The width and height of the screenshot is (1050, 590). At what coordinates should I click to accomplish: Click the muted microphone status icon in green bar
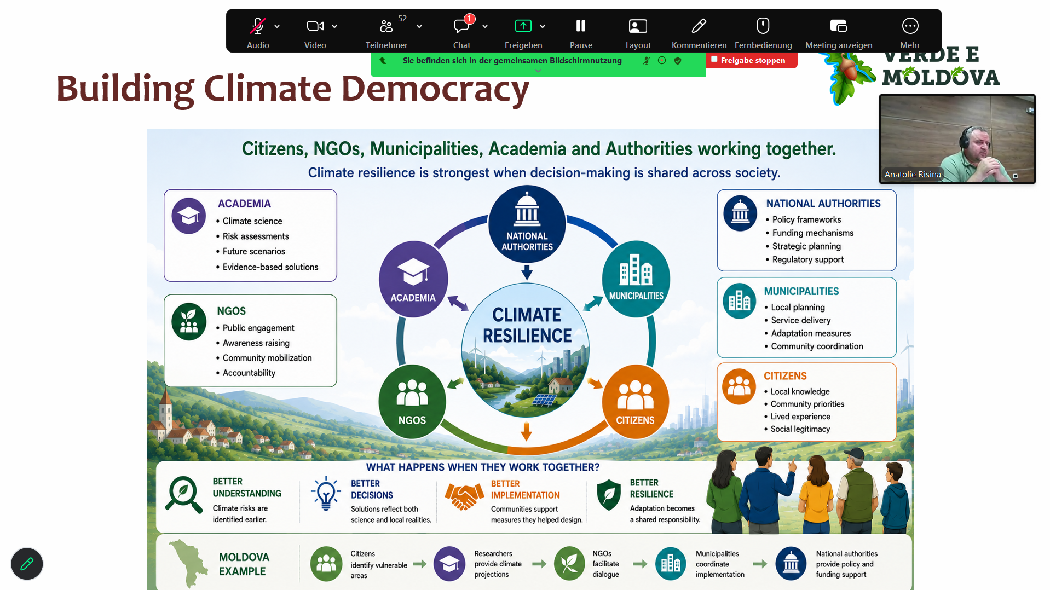click(x=647, y=61)
